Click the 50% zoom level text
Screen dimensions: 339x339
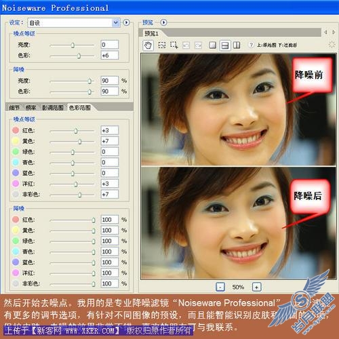click(x=238, y=287)
